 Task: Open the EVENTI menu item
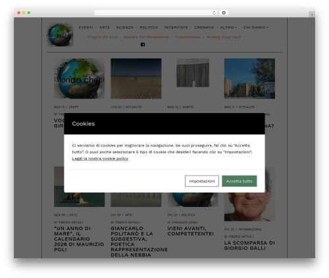86,28
